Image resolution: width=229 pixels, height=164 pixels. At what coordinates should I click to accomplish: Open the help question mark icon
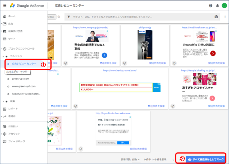tap(211, 6)
